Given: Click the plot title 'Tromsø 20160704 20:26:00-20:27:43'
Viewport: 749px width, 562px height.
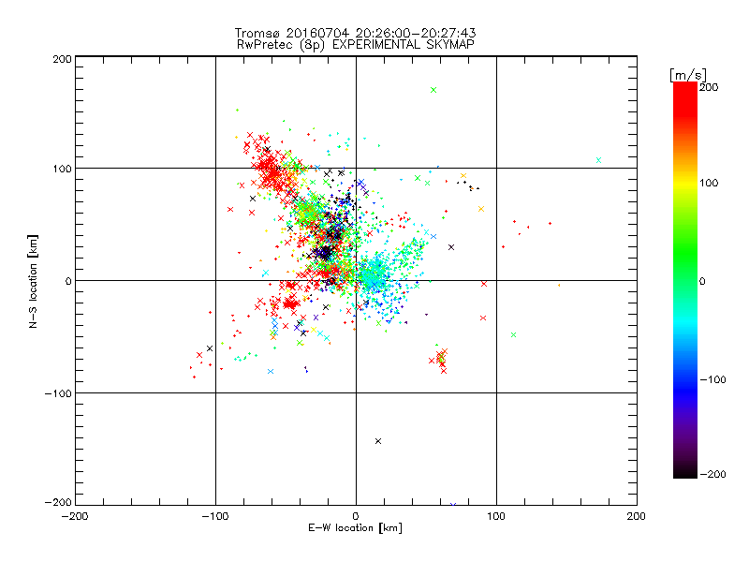Looking at the screenshot, I should [x=355, y=33].
